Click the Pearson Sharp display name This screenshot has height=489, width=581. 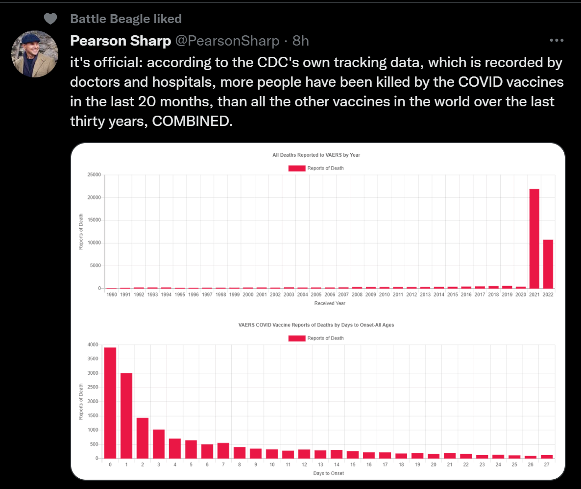coord(121,41)
